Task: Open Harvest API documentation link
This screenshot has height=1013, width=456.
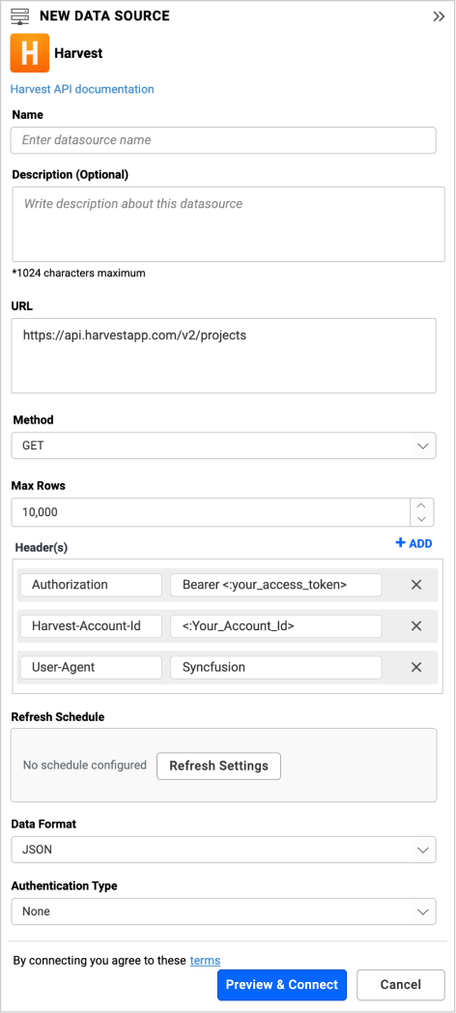Action: coord(82,89)
